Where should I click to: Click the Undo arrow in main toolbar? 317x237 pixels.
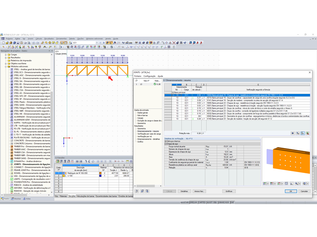(x=34, y=43)
